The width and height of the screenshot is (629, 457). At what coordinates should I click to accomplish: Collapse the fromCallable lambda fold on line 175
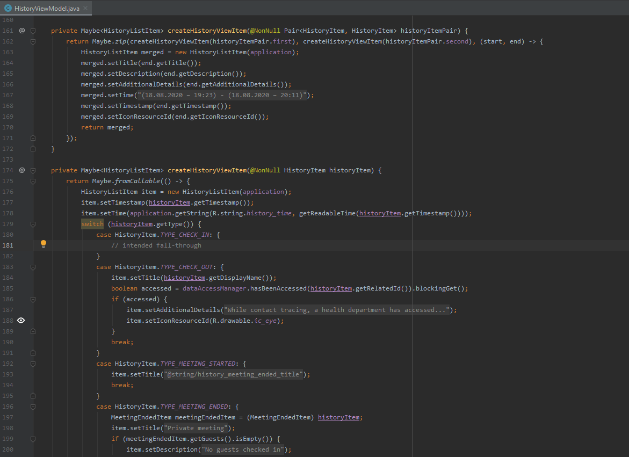click(x=33, y=181)
